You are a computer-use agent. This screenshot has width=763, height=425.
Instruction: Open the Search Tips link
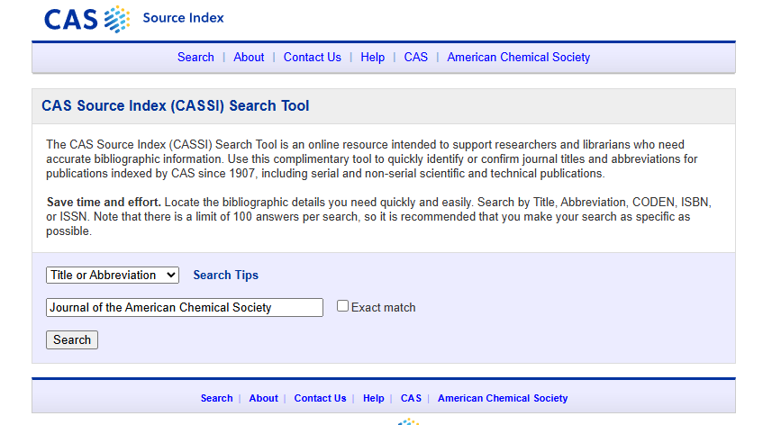[x=226, y=276]
